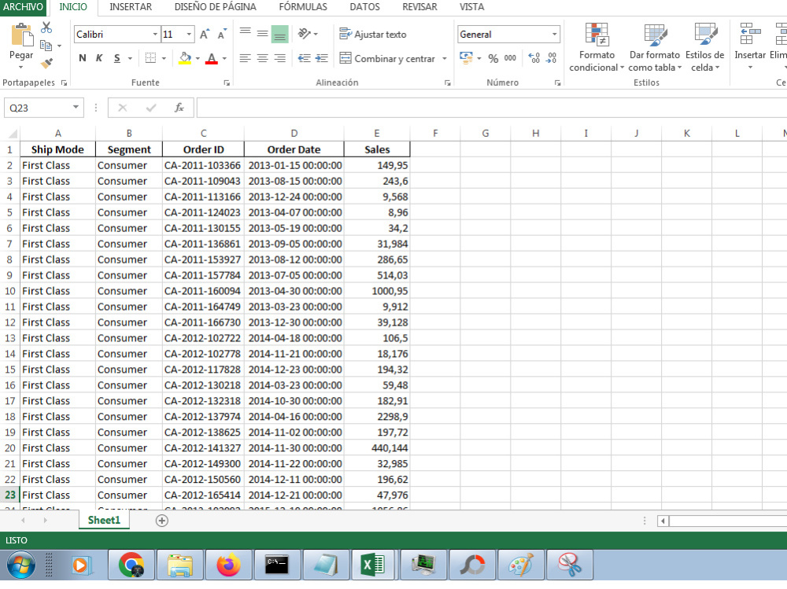787x589 pixels.
Task: Open Número dialog launcher
Action: [x=557, y=83]
